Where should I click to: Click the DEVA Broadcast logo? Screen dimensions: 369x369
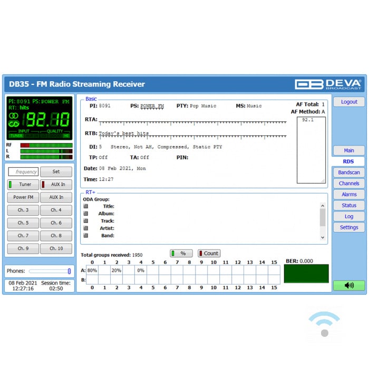pyautogui.click(x=327, y=84)
